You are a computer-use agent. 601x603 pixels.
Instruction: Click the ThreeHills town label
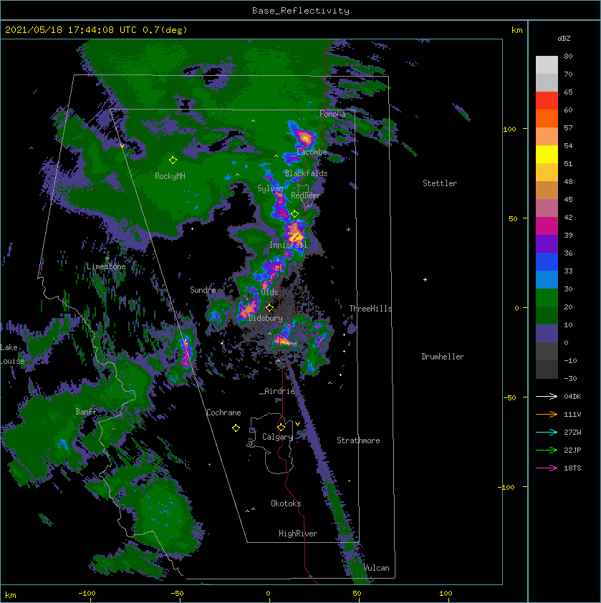(370, 309)
